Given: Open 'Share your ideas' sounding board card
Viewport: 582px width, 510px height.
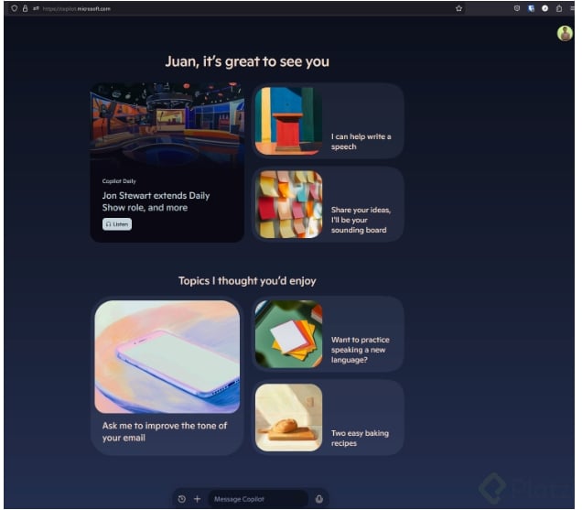Looking at the screenshot, I should (328, 205).
